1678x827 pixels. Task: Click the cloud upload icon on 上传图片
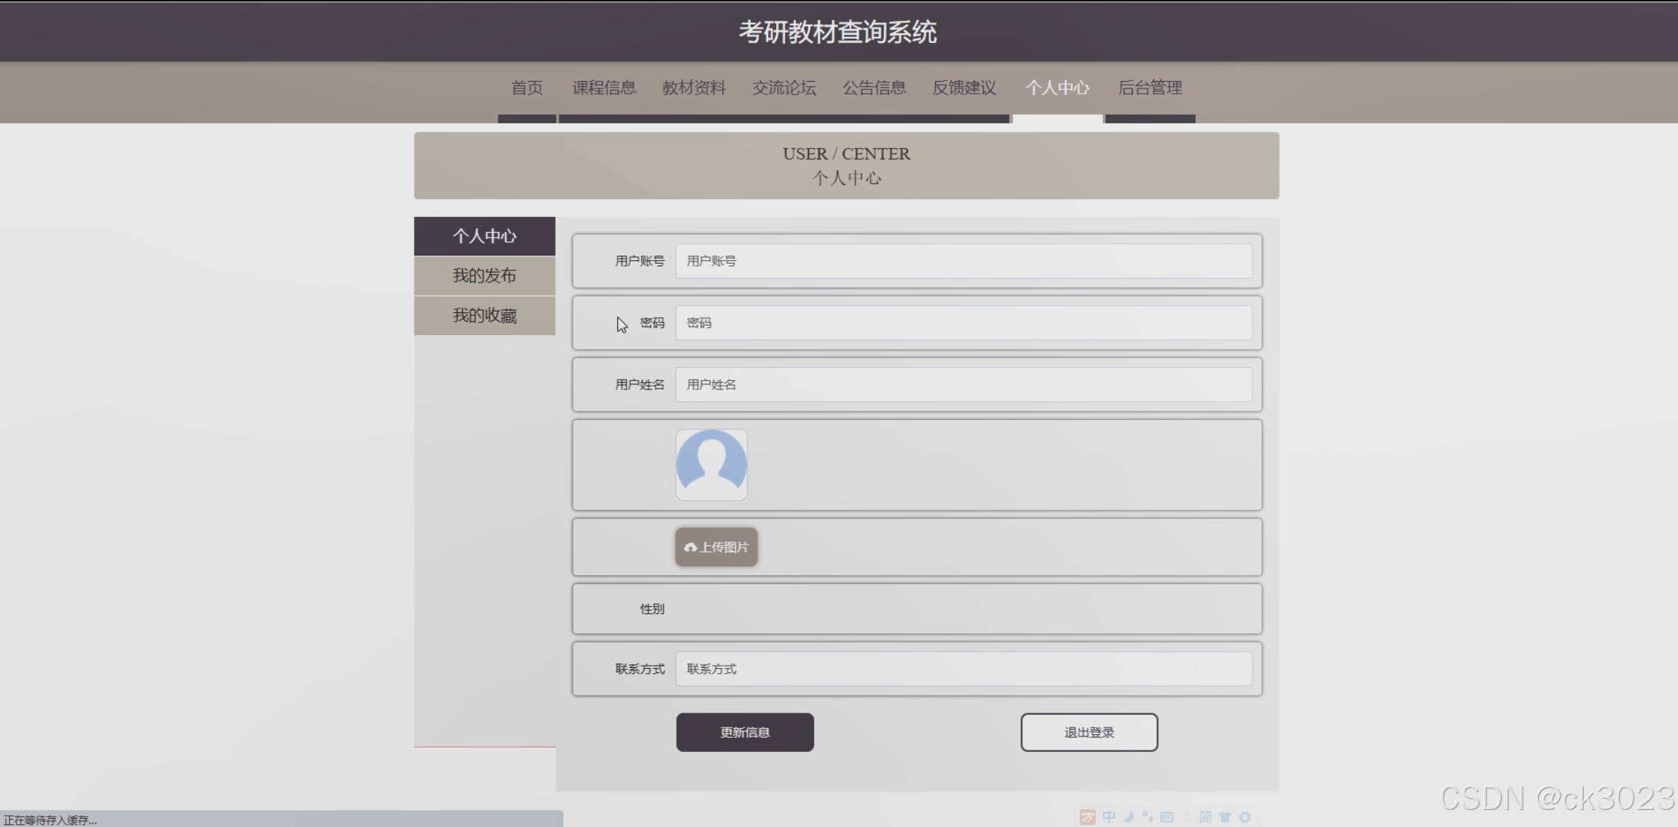[x=690, y=548]
